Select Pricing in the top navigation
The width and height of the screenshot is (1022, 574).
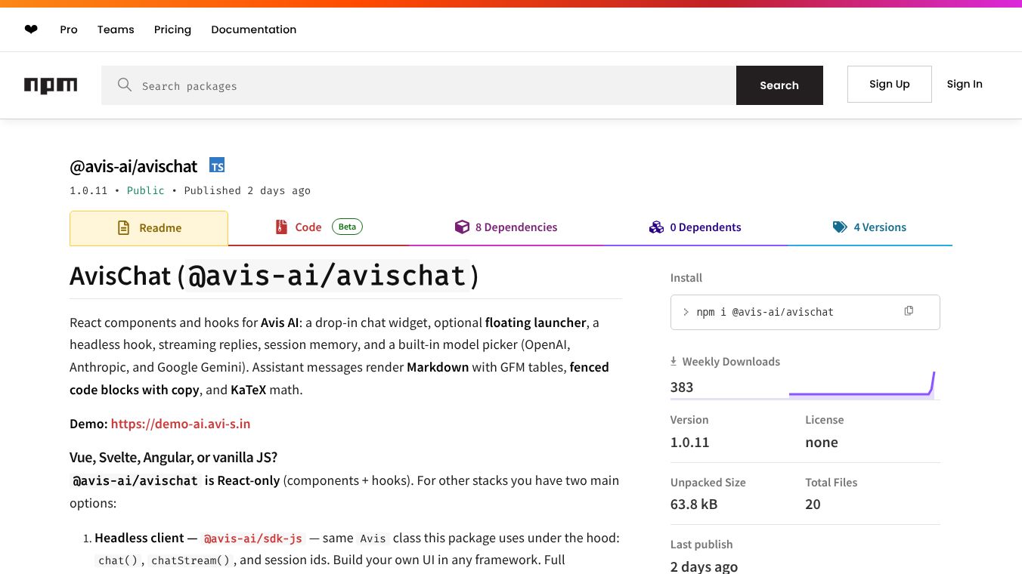[x=172, y=29]
